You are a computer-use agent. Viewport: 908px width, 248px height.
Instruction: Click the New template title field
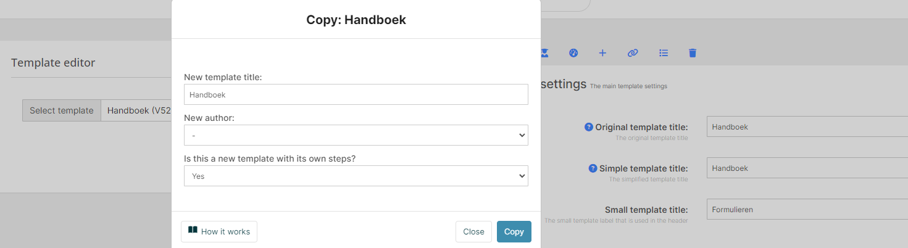click(x=356, y=94)
